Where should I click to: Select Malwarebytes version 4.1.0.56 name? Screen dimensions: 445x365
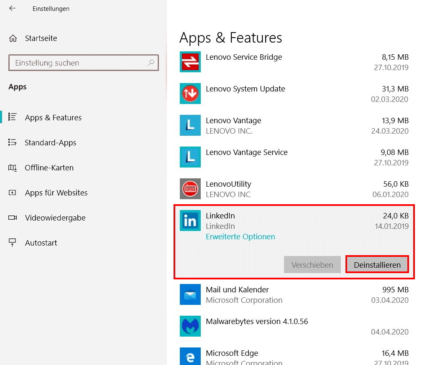[x=257, y=322]
